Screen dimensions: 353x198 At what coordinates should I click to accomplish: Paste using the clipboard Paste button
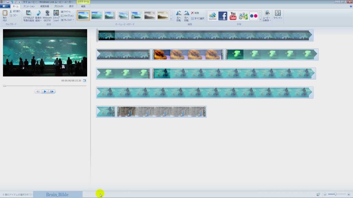[5, 16]
